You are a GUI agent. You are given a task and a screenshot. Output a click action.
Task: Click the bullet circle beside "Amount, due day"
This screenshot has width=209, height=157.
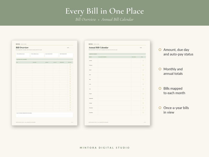[x=160, y=50]
